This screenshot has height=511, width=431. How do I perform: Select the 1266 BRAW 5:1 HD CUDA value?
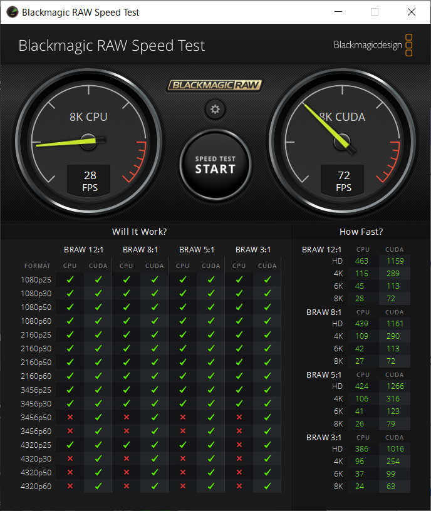click(395, 386)
